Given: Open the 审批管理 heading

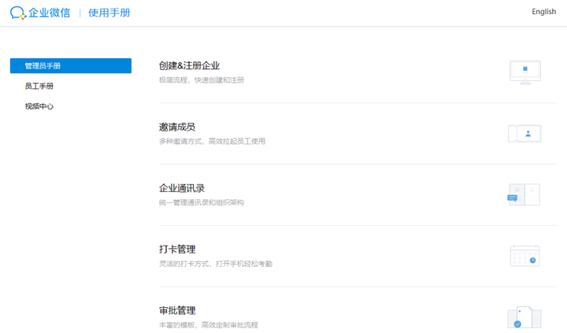Looking at the screenshot, I should [x=177, y=311].
